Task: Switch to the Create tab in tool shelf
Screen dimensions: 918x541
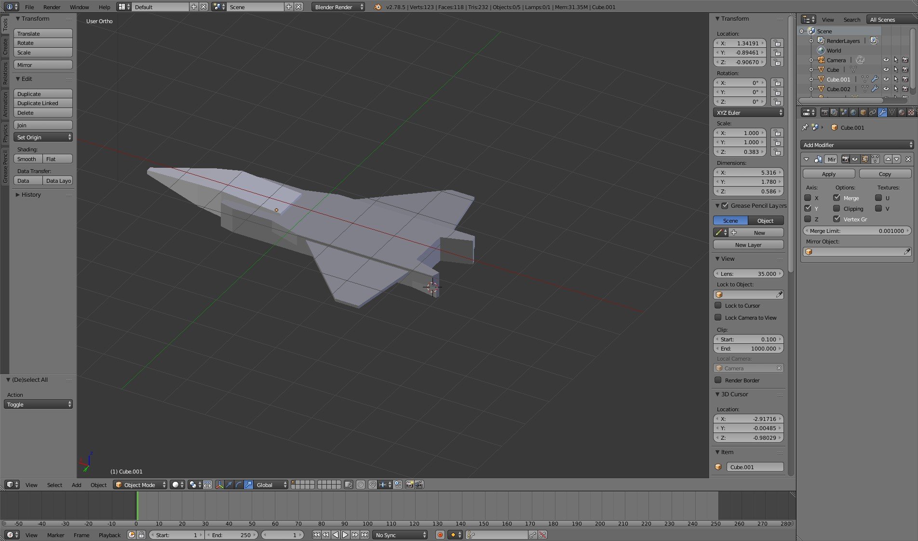Action: (x=5, y=46)
